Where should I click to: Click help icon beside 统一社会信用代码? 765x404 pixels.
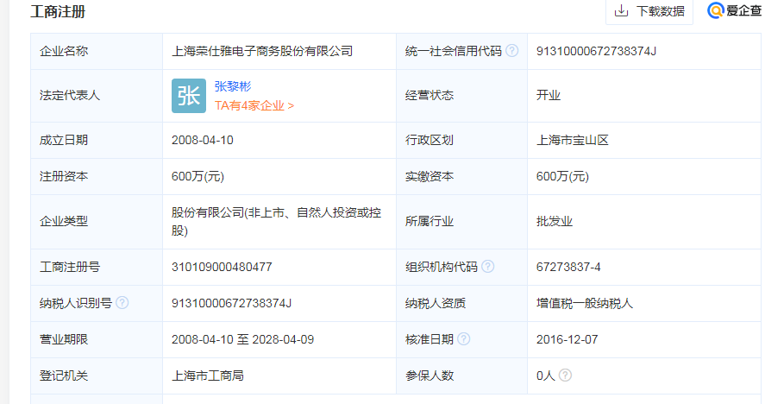tap(511, 51)
